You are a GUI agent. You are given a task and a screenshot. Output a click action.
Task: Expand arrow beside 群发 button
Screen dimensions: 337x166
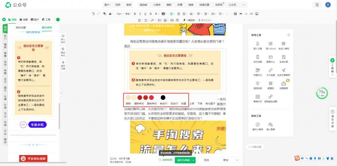[x=237, y=160]
